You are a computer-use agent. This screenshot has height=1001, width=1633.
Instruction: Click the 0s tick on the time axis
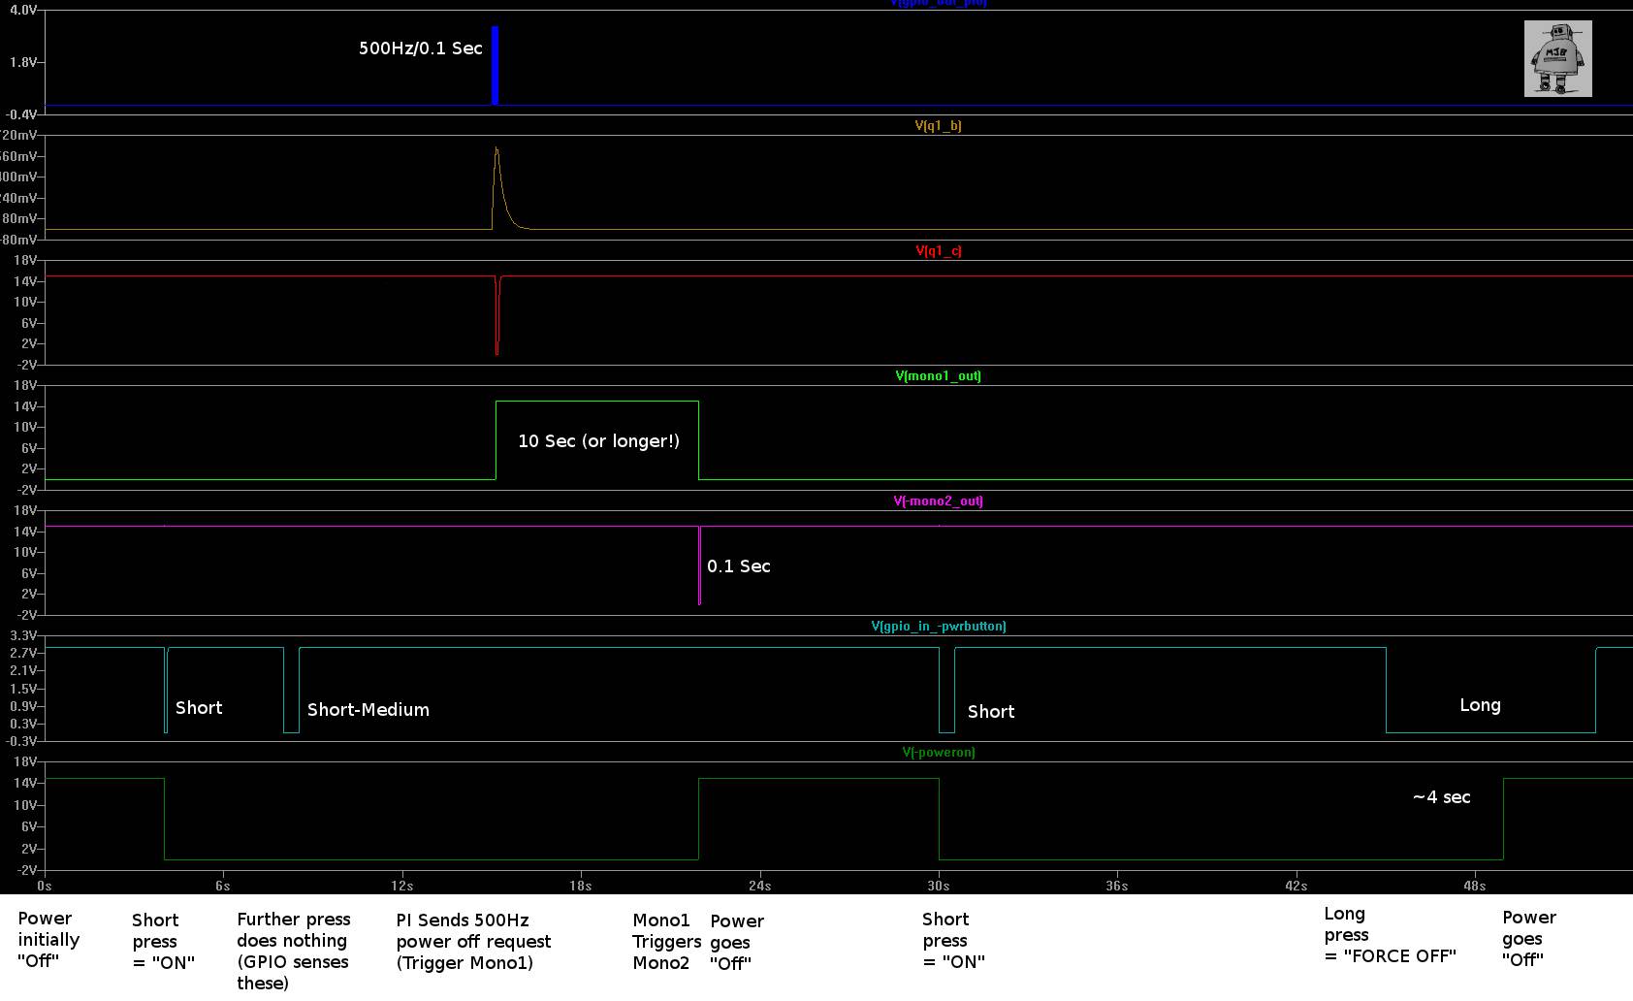45,886
